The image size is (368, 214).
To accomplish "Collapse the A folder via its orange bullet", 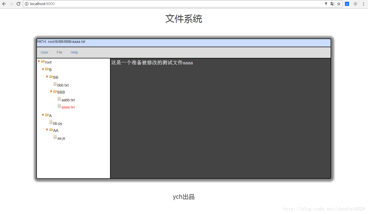I will [x=43, y=115].
